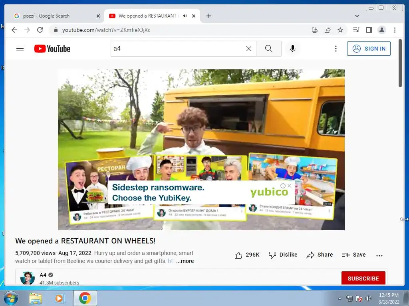Click the padlock site info icon
The width and height of the screenshot is (409, 306).
[56, 30]
